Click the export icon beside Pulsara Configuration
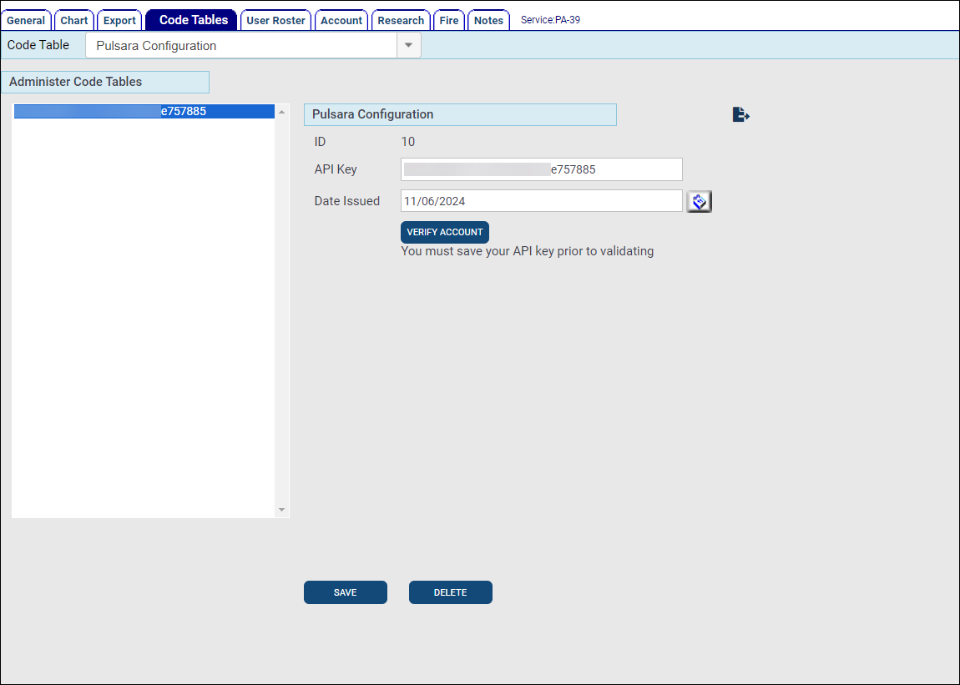This screenshot has width=960, height=685. 740,115
